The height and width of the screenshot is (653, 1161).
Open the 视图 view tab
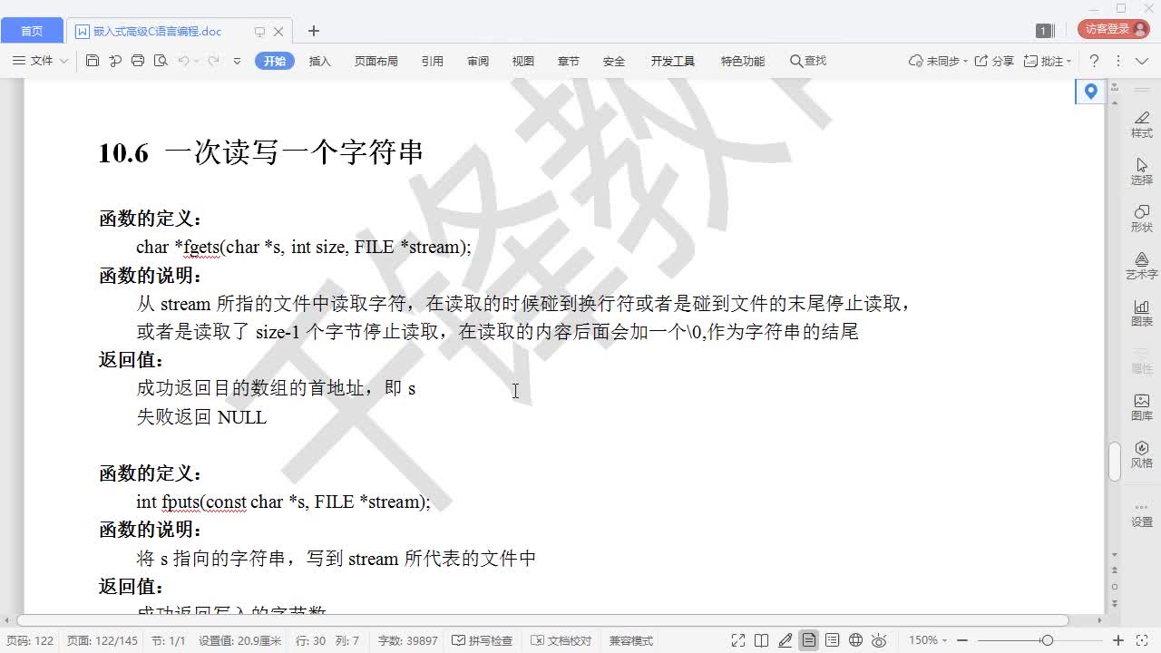[x=523, y=61]
